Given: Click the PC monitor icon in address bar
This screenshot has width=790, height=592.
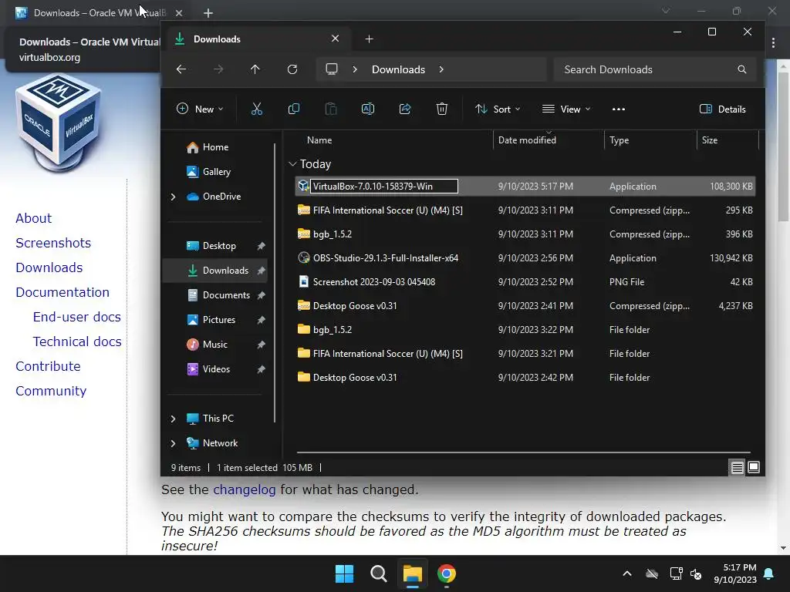Looking at the screenshot, I should pyautogui.click(x=332, y=69).
